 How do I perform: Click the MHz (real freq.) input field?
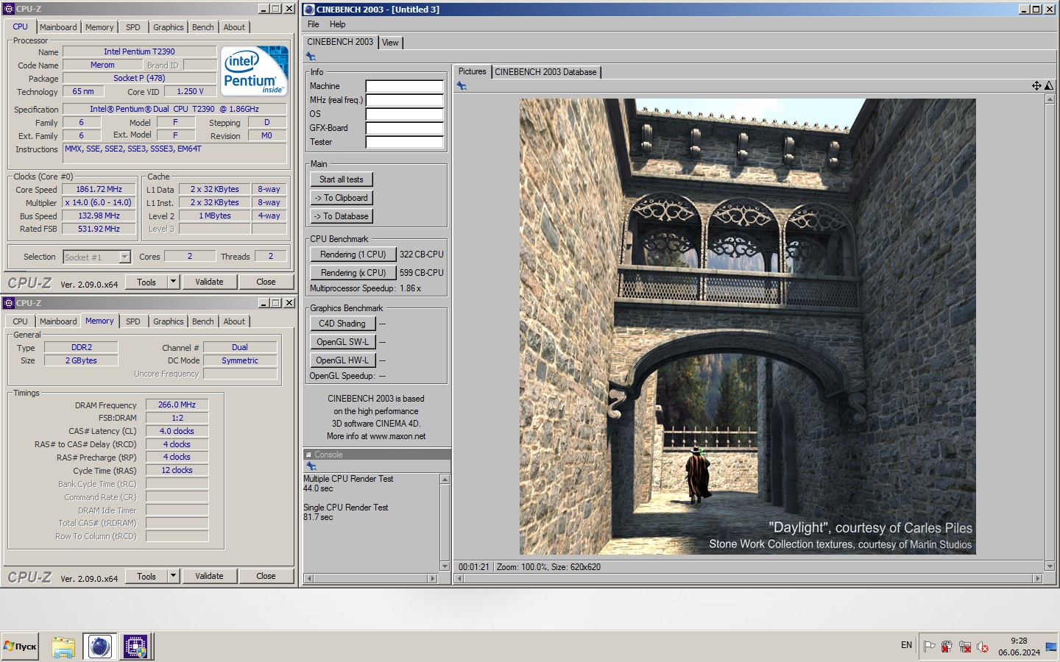405,100
